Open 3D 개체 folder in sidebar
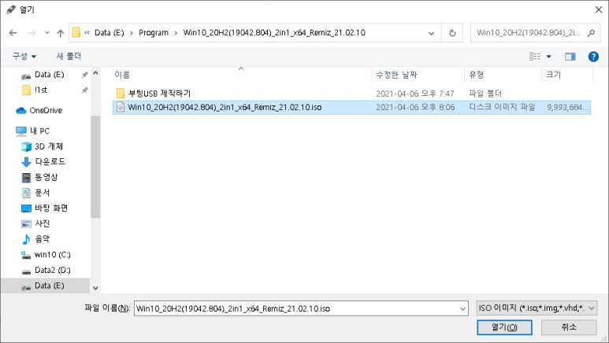This screenshot has height=343, width=609. pyautogui.click(x=49, y=146)
